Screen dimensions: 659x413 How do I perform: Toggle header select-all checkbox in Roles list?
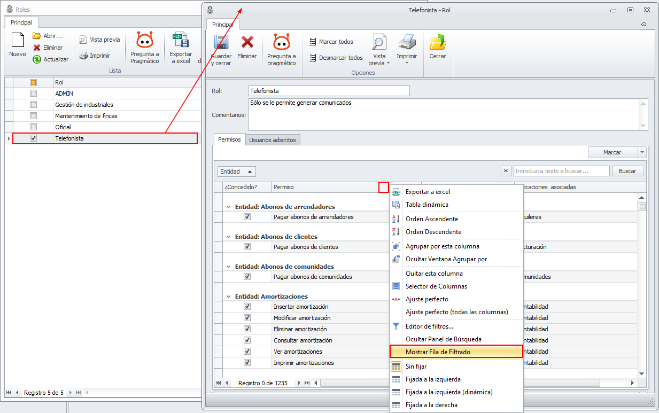click(33, 82)
